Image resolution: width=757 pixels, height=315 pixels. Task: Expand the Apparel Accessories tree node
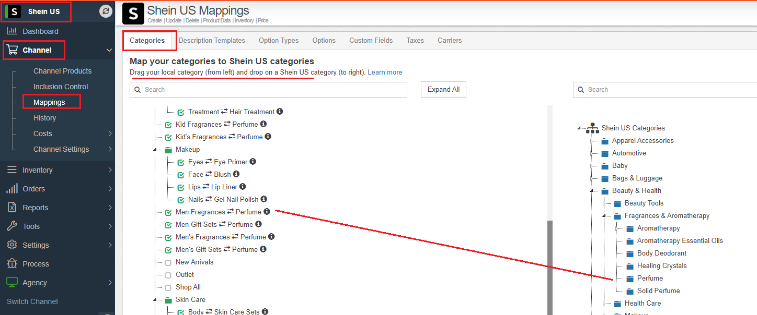click(x=592, y=141)
